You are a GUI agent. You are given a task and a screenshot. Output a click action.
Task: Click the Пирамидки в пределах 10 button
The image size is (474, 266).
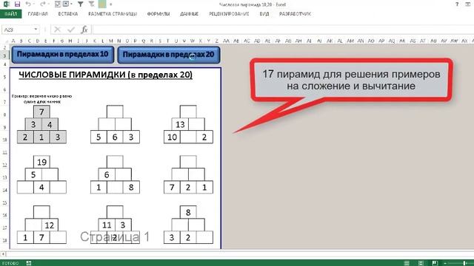(x=63, y=55)
